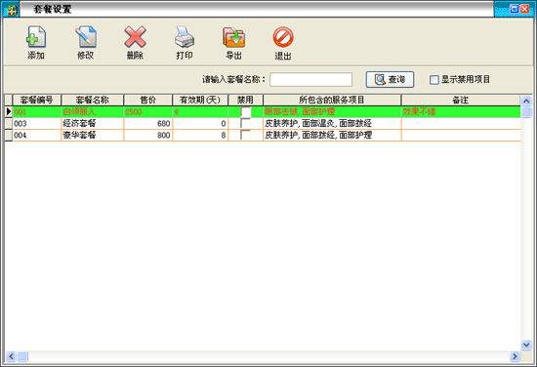Click the 套餐名称 search input field
This screenshot has height=367, width=537.
(310, 79)
